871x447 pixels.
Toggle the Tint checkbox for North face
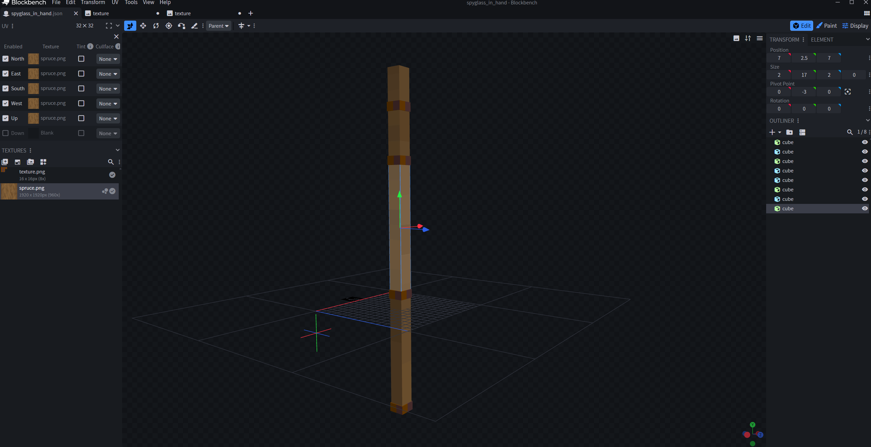81,59
